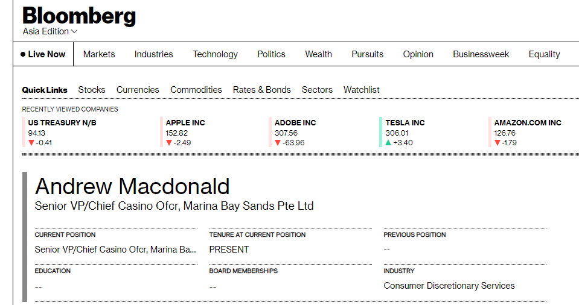The height and width of the screenshot is (305, 579).
Task: Click the Consumer Discretionary Services industry text
Action: pos(449,286)
